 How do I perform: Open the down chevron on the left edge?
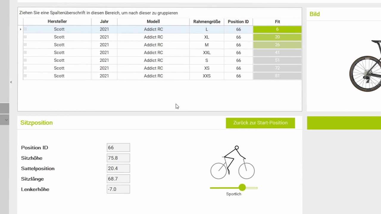click(x=6, y=120)
